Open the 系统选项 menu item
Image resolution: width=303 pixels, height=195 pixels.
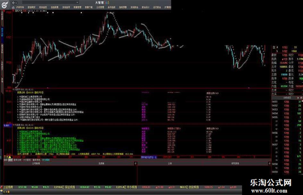[x=66, y=7]
